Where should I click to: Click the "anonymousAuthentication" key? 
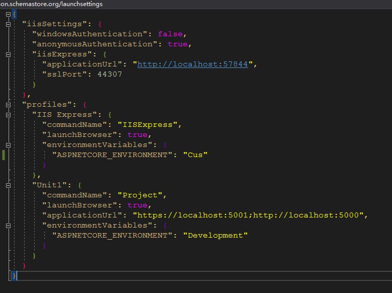point(95,44)
